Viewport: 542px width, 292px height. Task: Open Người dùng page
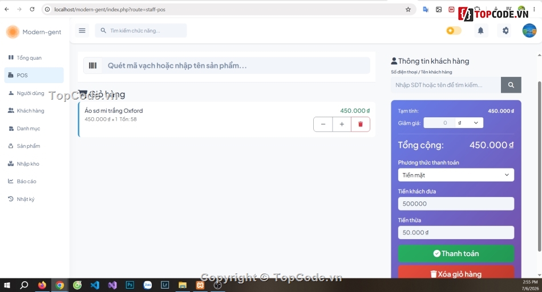34,93
